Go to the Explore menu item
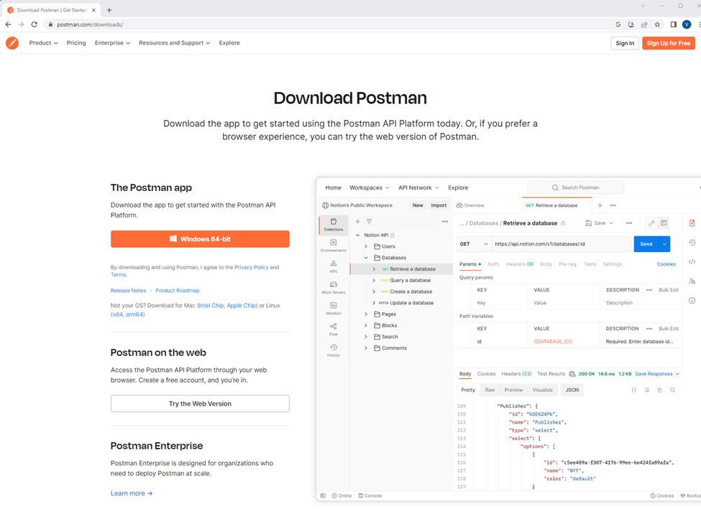The width and height of the screenshot is (701, 509). (229, 43)
